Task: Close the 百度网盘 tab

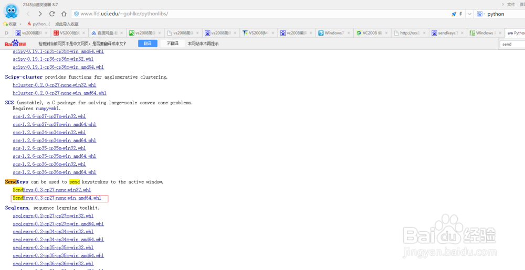Action: 122,33
